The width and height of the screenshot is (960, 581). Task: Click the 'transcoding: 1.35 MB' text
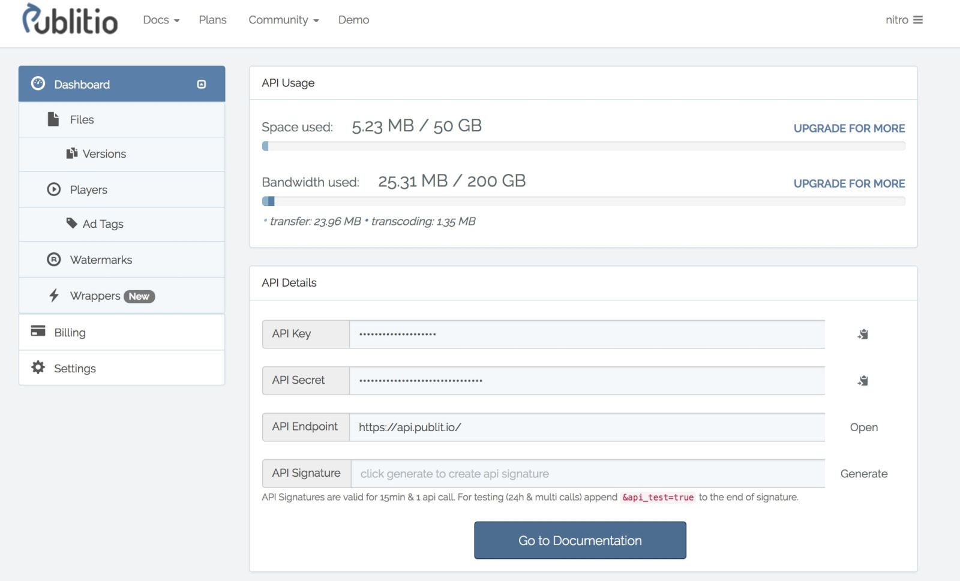click(x=424, y=221)
